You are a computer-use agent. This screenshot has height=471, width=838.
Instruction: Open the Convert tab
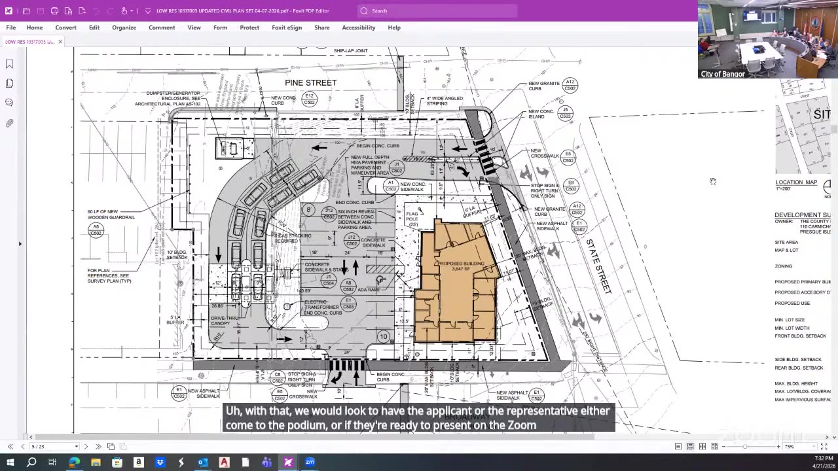(x=65, y=27)
